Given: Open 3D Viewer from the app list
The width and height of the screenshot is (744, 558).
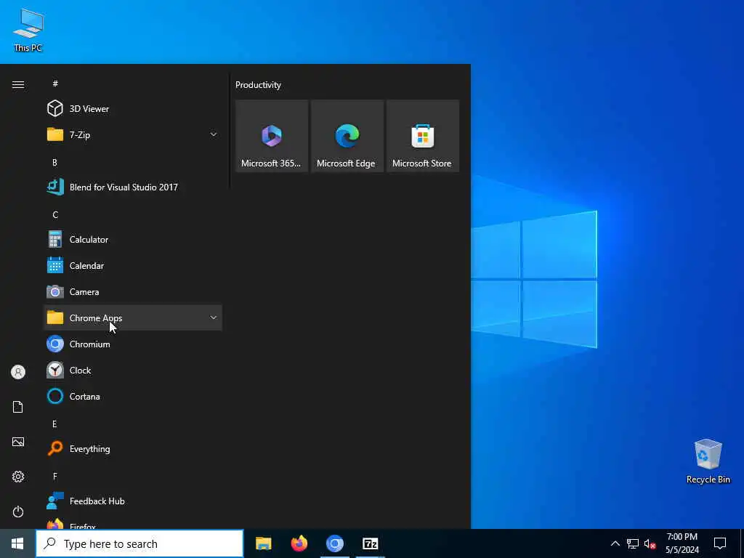Looking at the screenshot, I should 133,109.
